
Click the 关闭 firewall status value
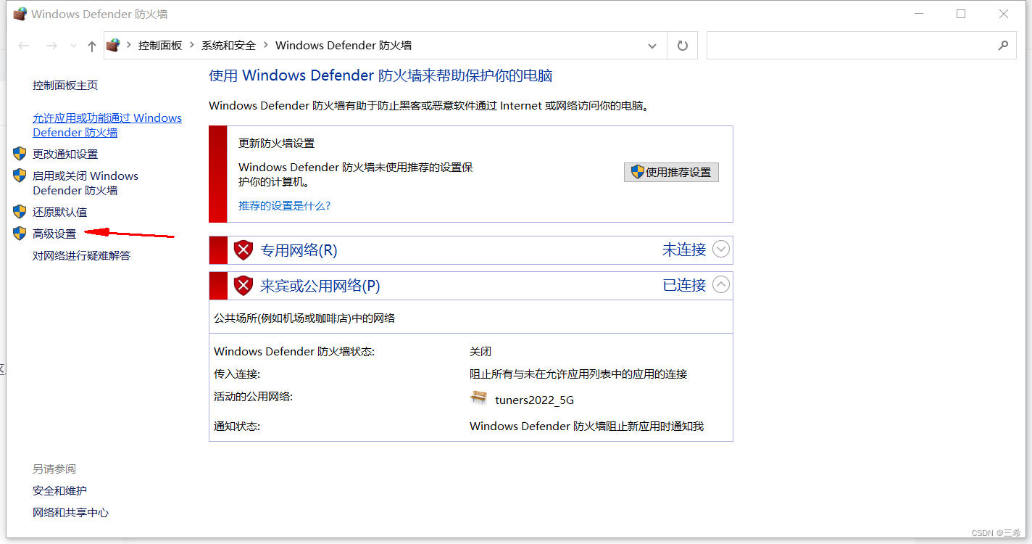(480, 352)
